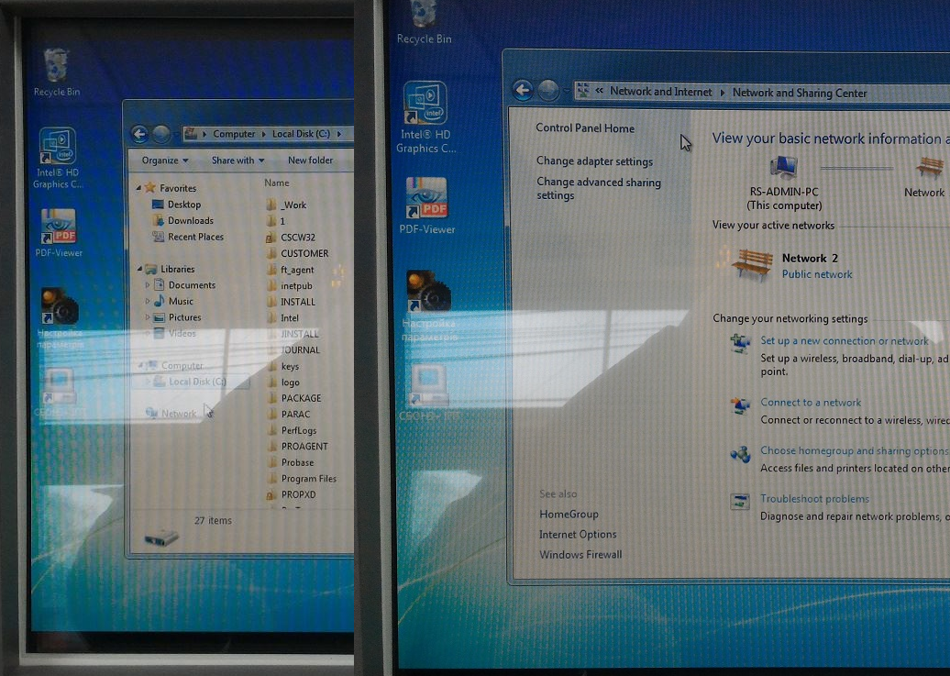Select Настройка параметрів shortcut on right screen
Viewport: 950px width, 676px height.
pyautogui.click(x=429, y=305)
